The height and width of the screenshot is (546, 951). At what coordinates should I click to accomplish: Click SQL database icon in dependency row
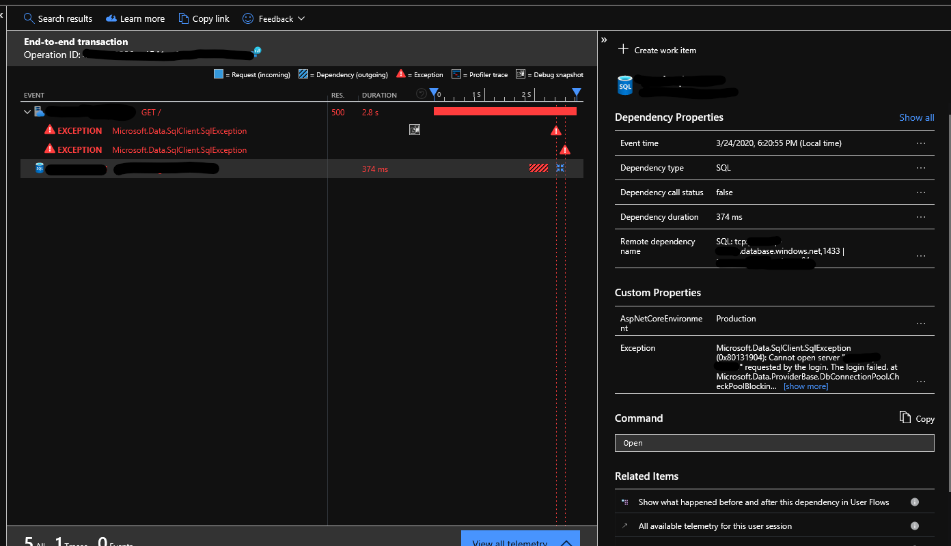pyautogui.click(x=40, y=168)
